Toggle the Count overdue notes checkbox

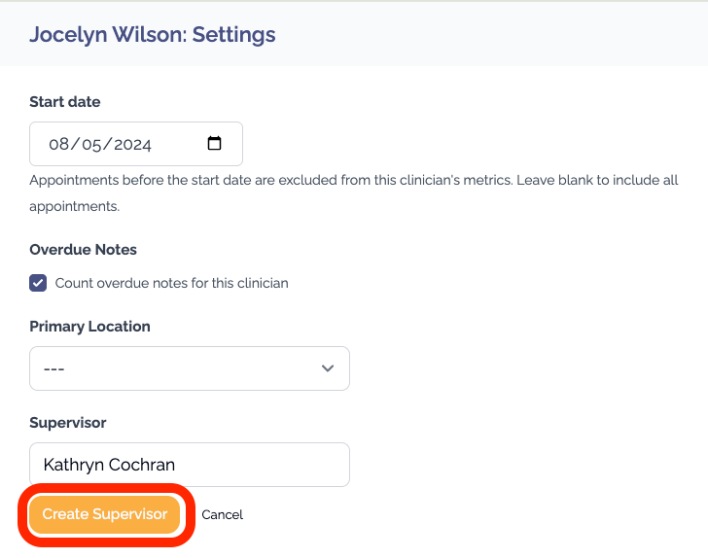pyautogui.click(x=38, y=283)
